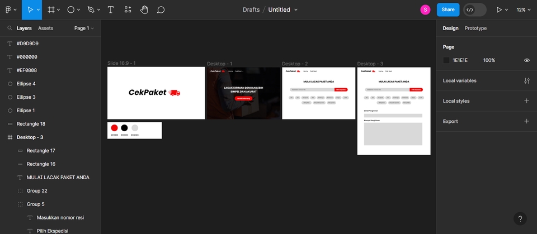Screen dimensions: 537x234
Task: Click the frame icon of Desktop - 3 layer
Action: [10, 137]
